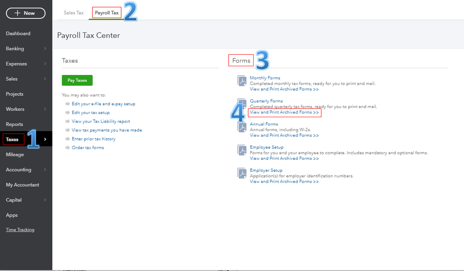
Task: Click arrow icon next to Edit your tax setup
Action: (x=67, y=113)
